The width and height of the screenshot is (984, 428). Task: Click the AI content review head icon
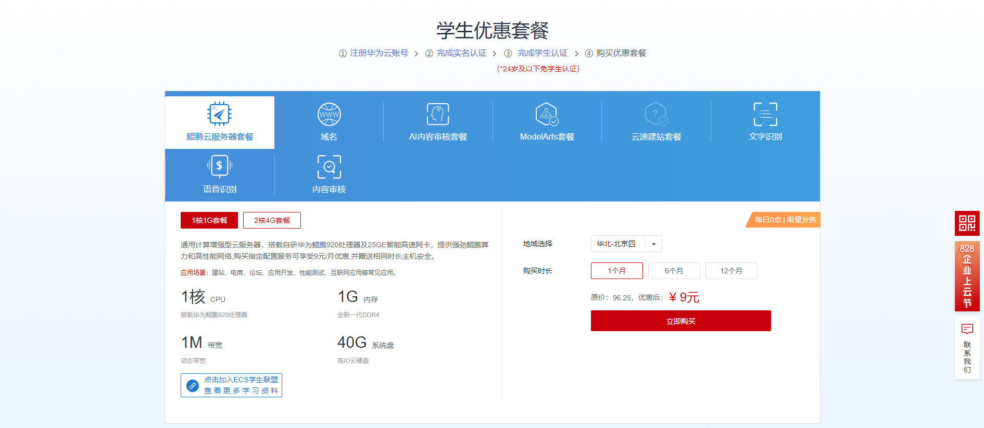pos(438,114)
